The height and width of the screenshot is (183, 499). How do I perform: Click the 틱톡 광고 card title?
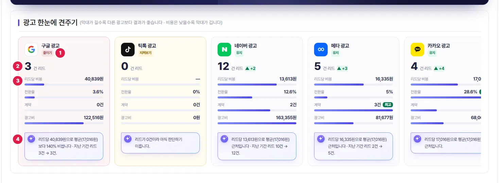(x=147, y=46)
